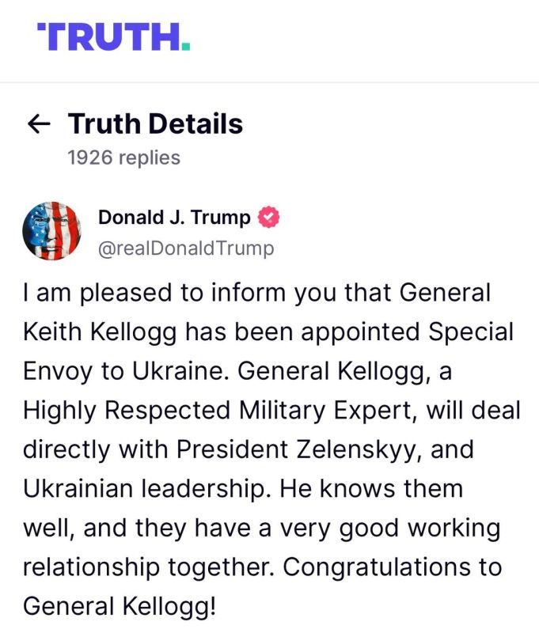This screenshot has height=633, width=539.
Task: Click the Truth Details heading
Action: click(x=155, y=123)
